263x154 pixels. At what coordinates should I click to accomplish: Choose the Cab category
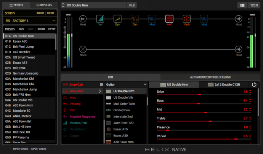pos(83,110)
